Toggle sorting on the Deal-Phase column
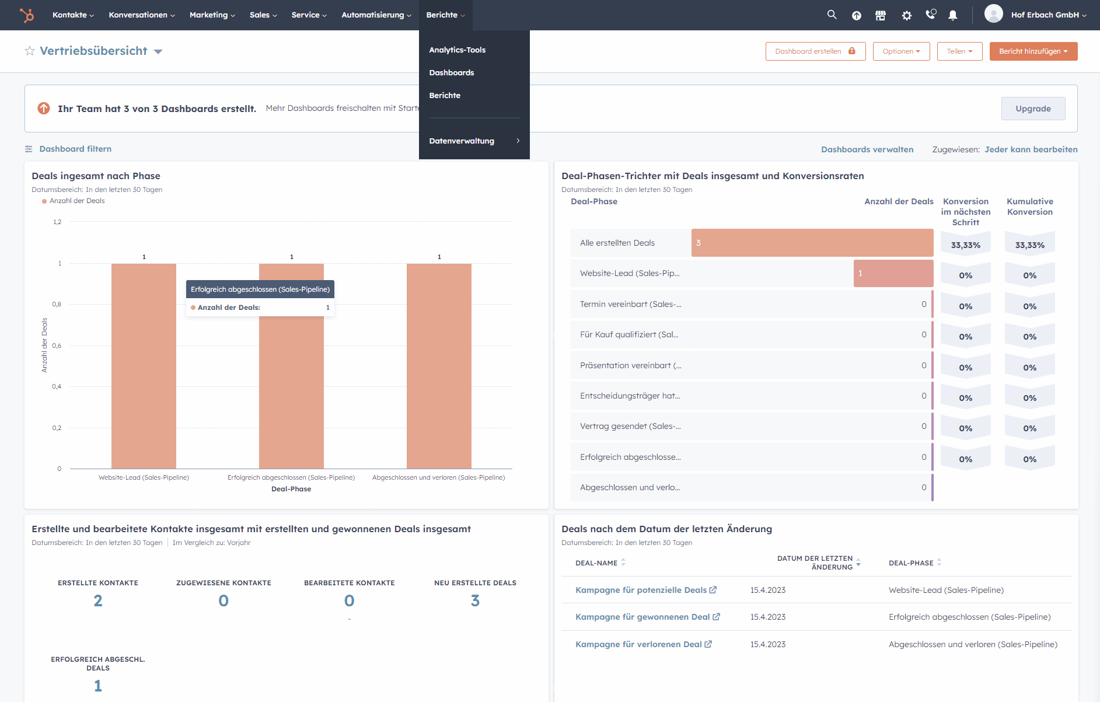1100x702 pixels. click(x=940, y=563)
